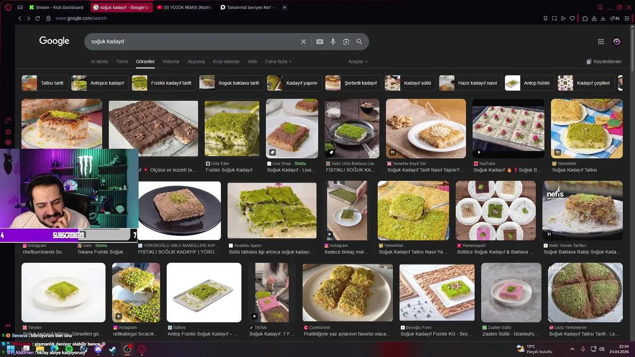Click the Google logo
The height and width of the screenshot is (357, 635).
[54, 41]
